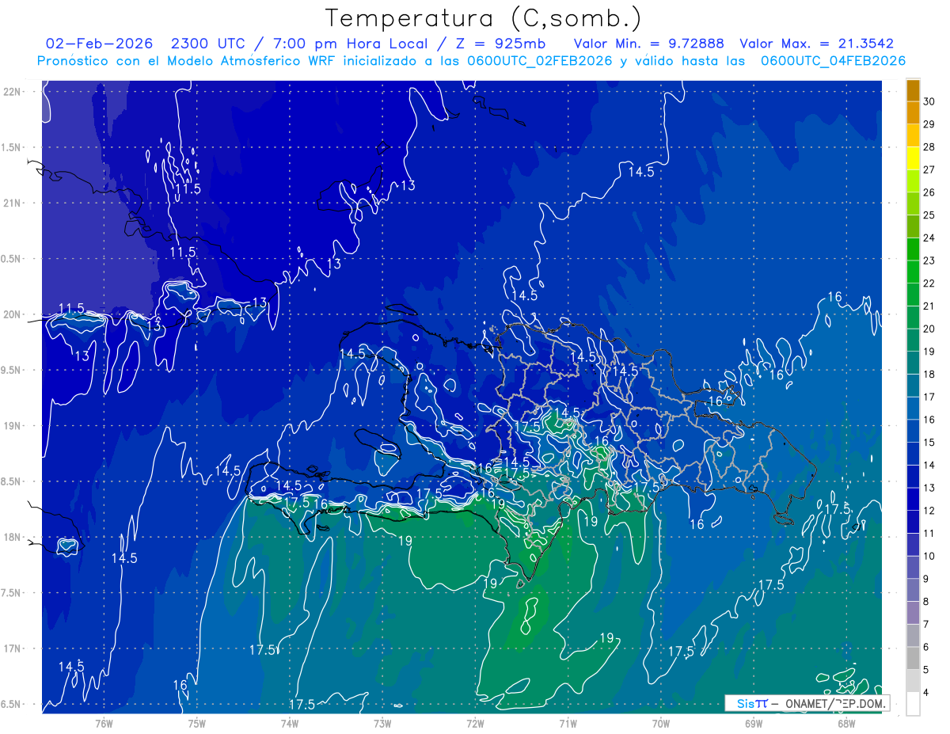Click the "Valor Max. = 21.3542" readout
This screenshot has width=950, height=734.
(816, 44)
